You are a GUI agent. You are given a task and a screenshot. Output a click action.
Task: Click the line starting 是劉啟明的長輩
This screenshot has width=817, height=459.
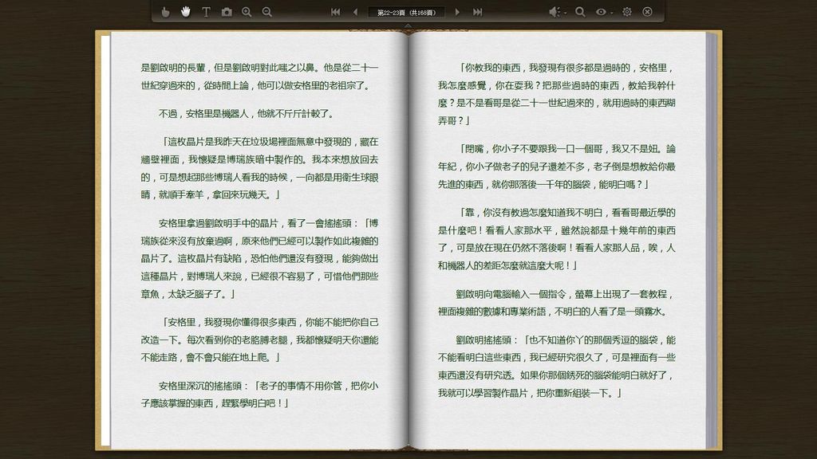tap(259, 68)
